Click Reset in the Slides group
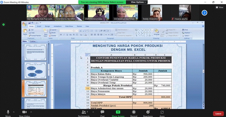 [52, 33]
